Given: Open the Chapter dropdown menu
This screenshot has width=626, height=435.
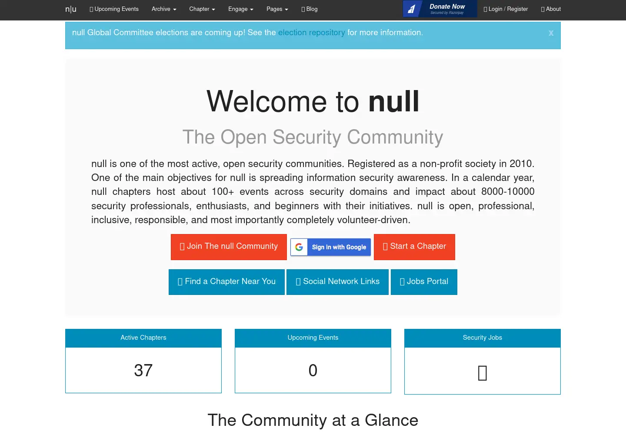Looking at the screenshot, I should (202, 9).
